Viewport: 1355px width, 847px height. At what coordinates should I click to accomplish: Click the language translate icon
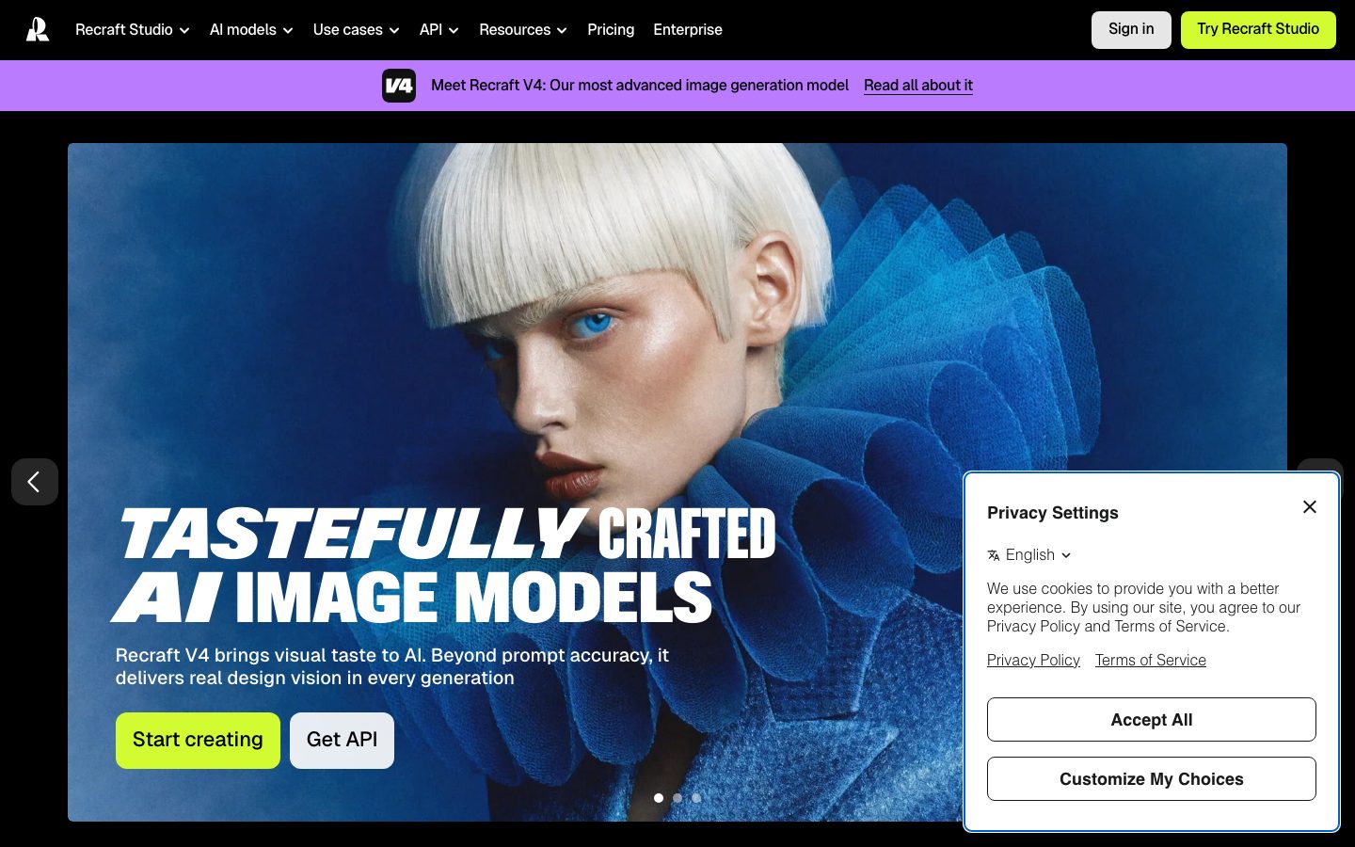(994, 555)
